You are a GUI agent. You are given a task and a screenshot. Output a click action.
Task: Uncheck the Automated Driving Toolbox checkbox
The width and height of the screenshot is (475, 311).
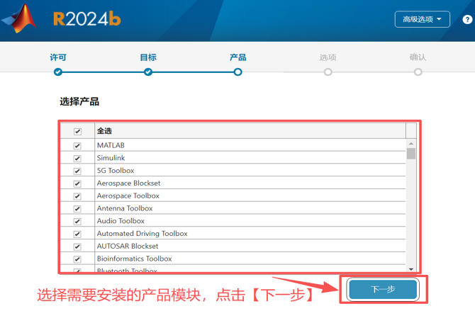click(x=77, y=234)
